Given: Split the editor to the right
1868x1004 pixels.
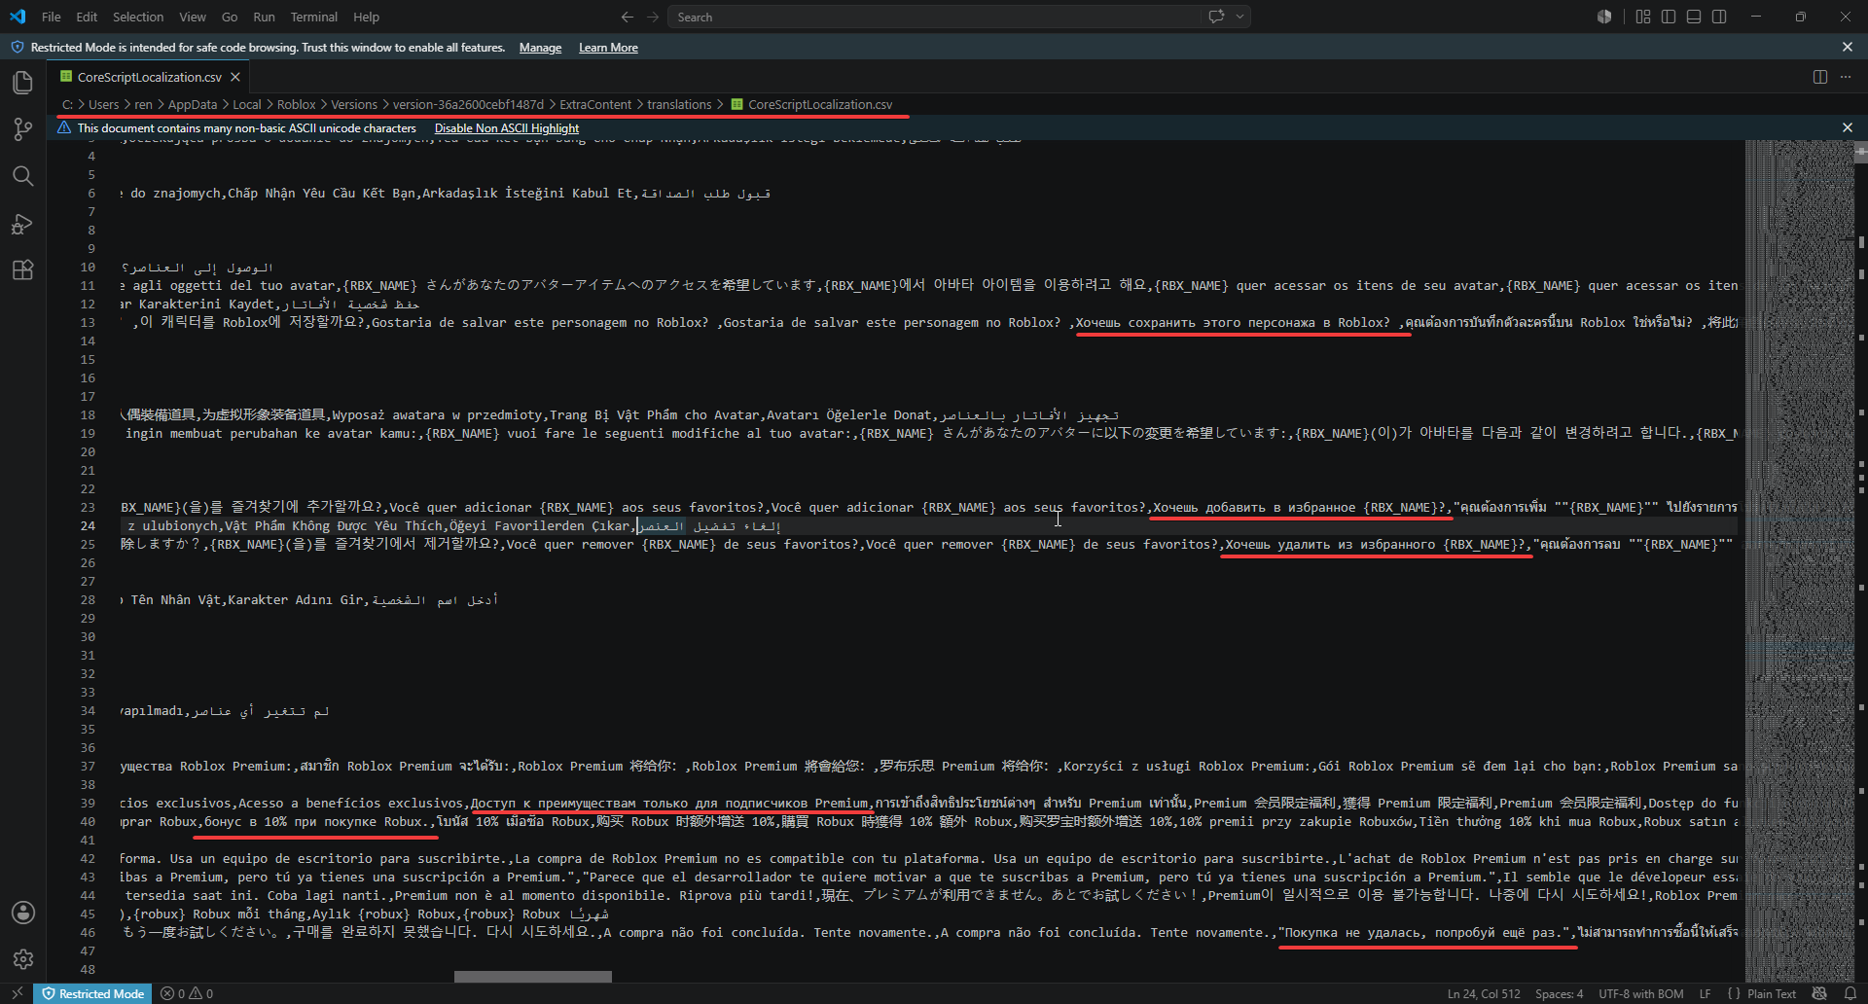Looking at the screenshot, I should pos(1820,77).
